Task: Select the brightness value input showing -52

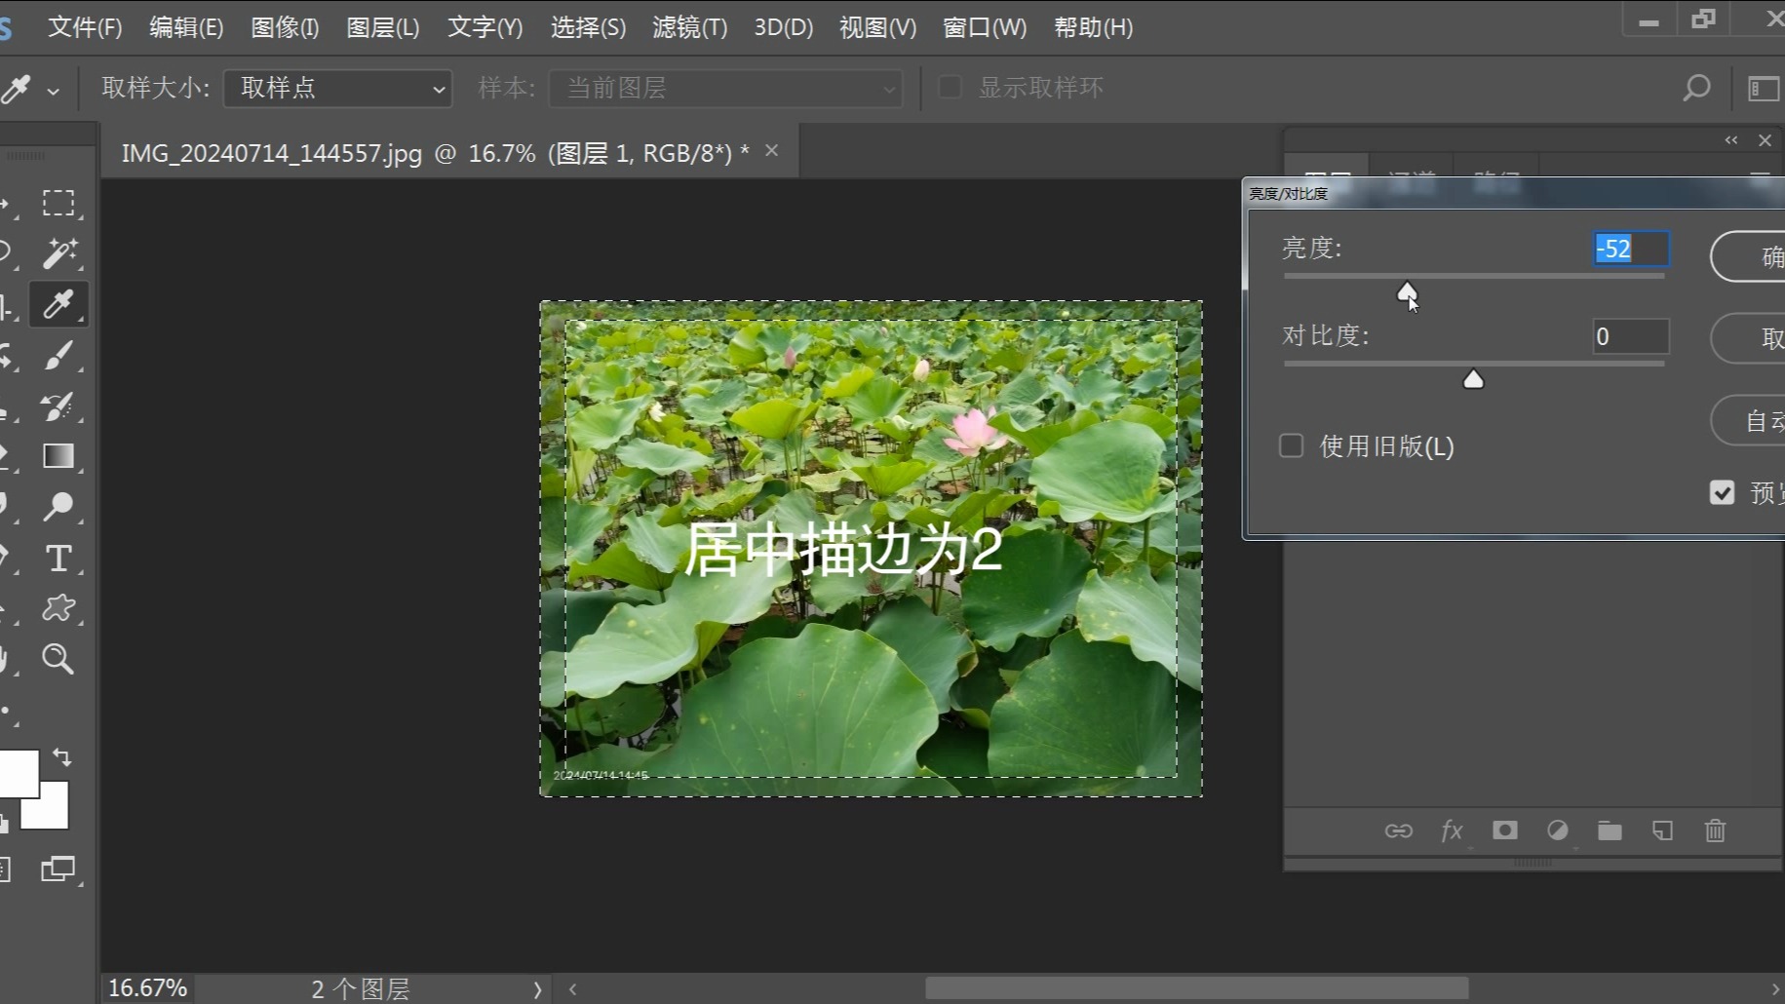Action: click(x=1629, y=249)
